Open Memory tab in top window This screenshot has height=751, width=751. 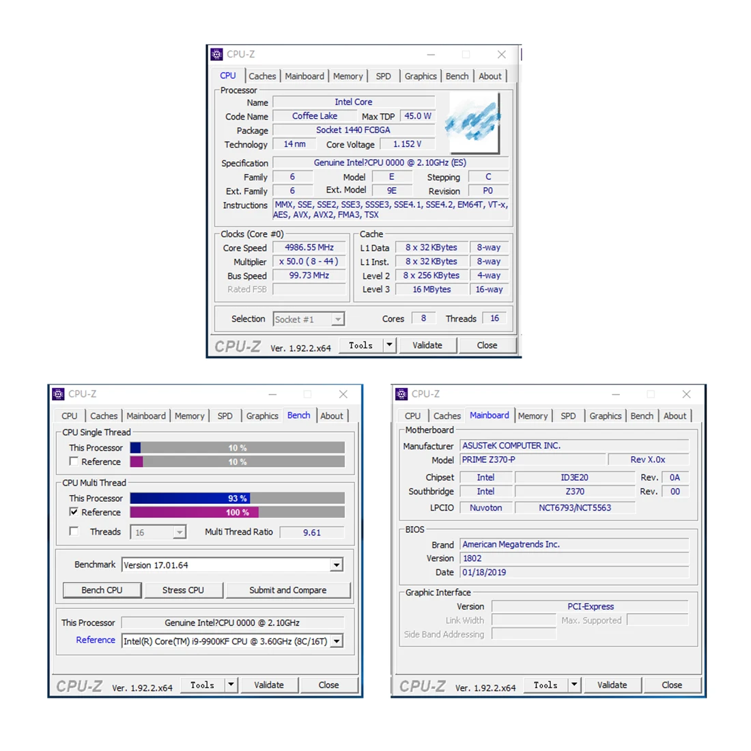click(x=348, y=76)
